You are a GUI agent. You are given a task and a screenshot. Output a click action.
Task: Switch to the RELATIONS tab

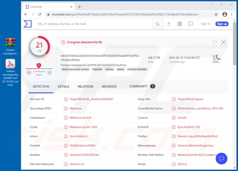tap(86, 86)
